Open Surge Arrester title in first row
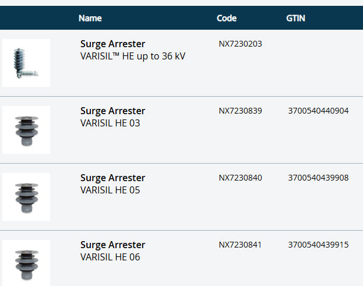Viewport: 363px width, 286px height. 113,44
